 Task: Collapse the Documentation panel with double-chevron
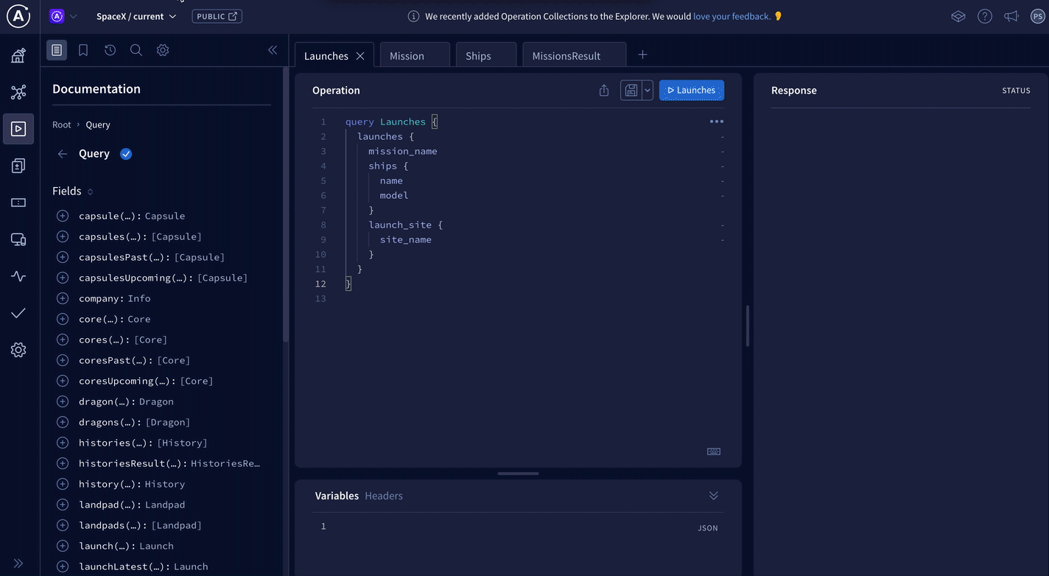click(x=273, y=50)
